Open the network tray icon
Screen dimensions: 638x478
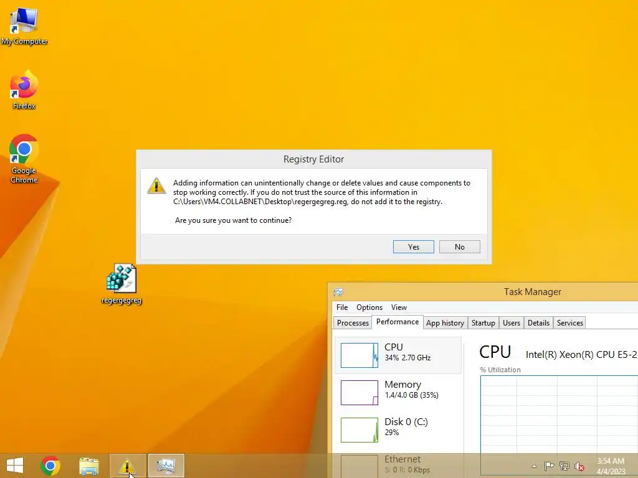pos(564,466)
